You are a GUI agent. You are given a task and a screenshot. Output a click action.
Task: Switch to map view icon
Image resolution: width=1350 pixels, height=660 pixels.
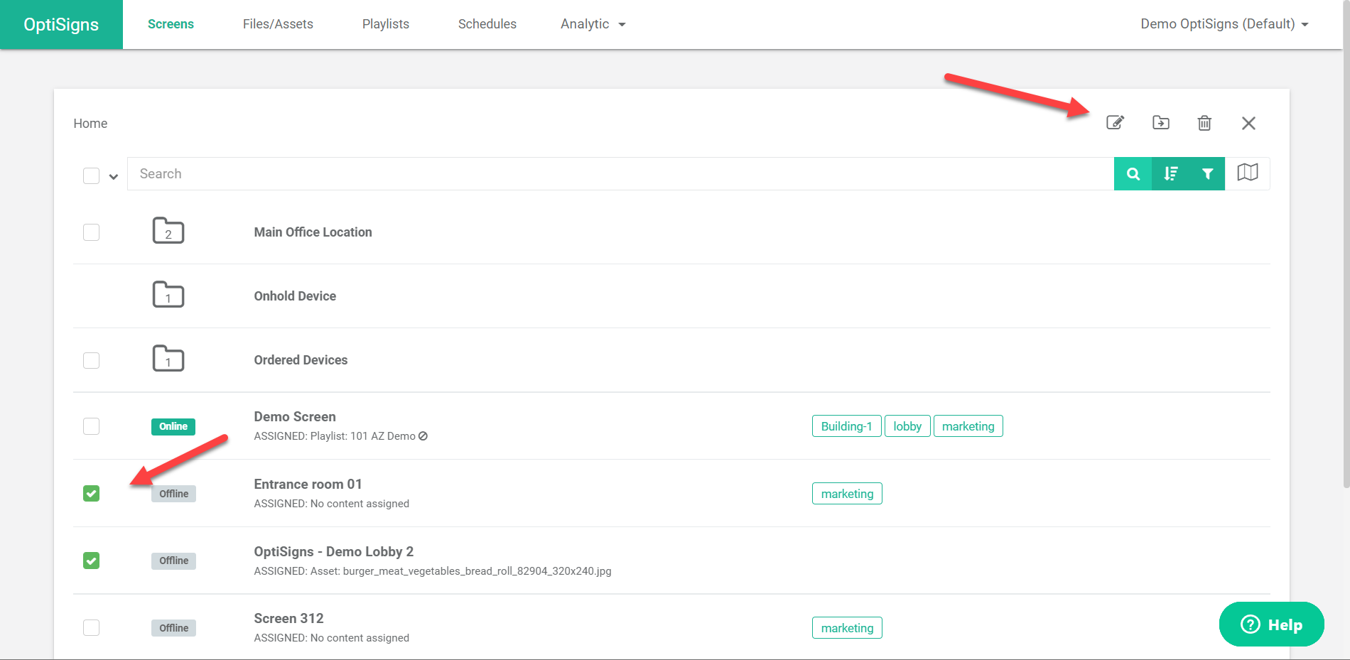[1247, 173]
